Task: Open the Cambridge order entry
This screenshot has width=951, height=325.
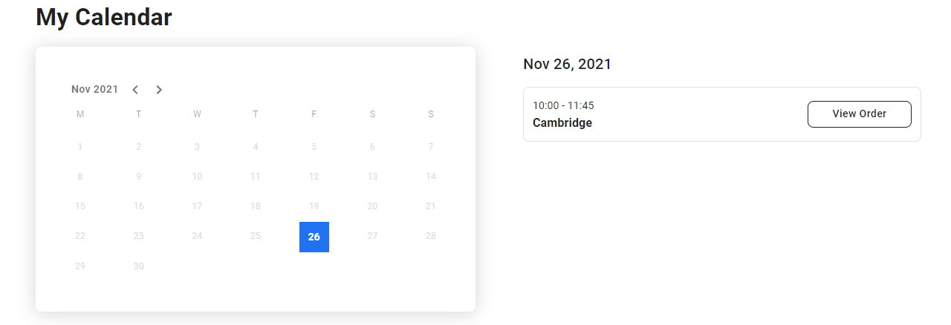Action: (x=562, y=123)
